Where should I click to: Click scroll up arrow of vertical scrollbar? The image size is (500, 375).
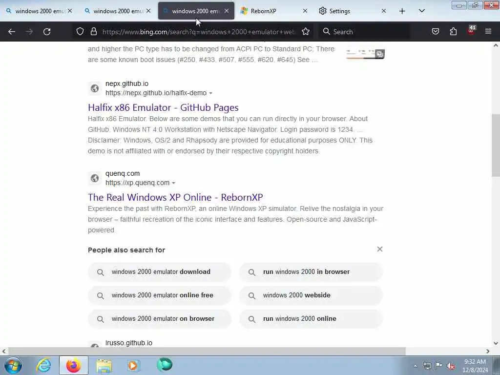pyautogui.click(x=496, y=45)
